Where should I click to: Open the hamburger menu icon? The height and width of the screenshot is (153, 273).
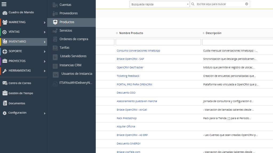4,4
